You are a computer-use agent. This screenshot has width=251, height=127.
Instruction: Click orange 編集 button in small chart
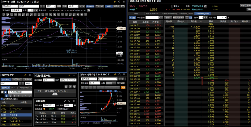click(x=123, y=88)
